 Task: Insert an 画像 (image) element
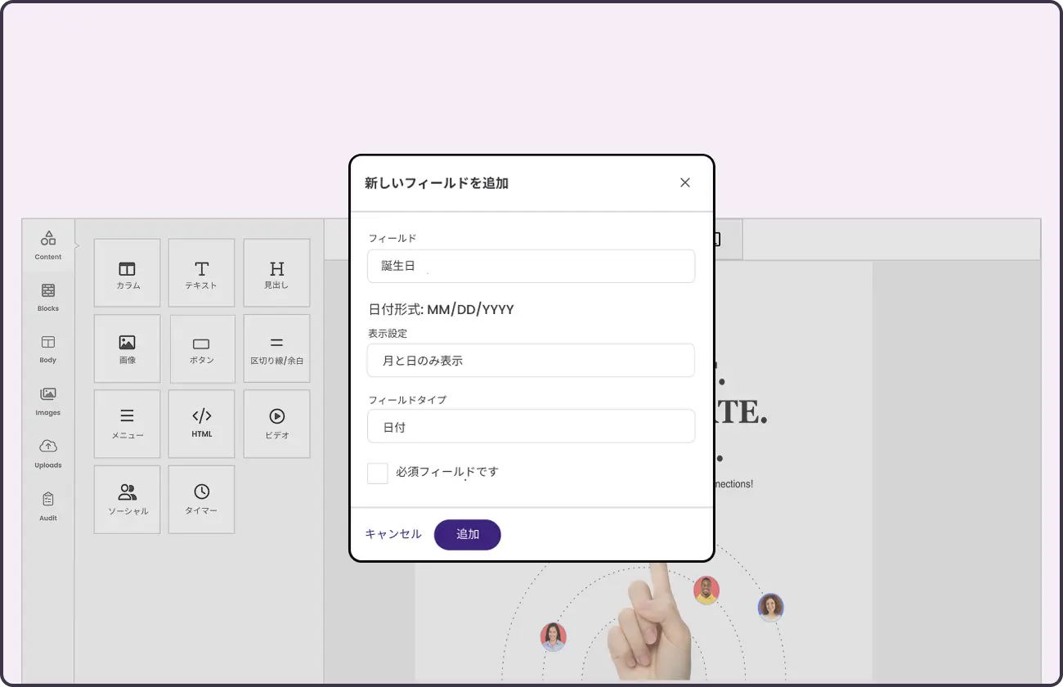(127, 348)
